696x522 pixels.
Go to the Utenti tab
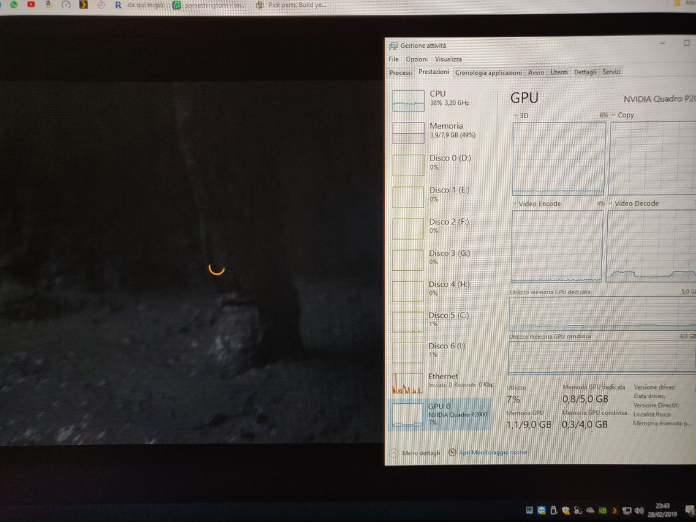point(559,72)
